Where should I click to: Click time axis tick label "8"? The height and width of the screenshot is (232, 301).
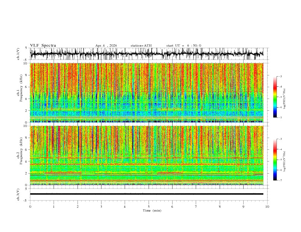(220, 207)
